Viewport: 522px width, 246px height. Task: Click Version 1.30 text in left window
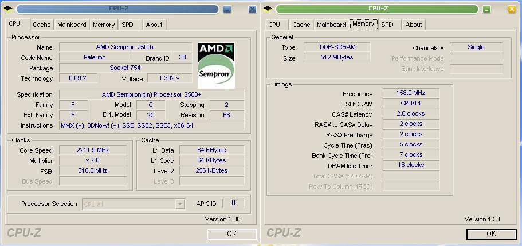pos(223,219)
